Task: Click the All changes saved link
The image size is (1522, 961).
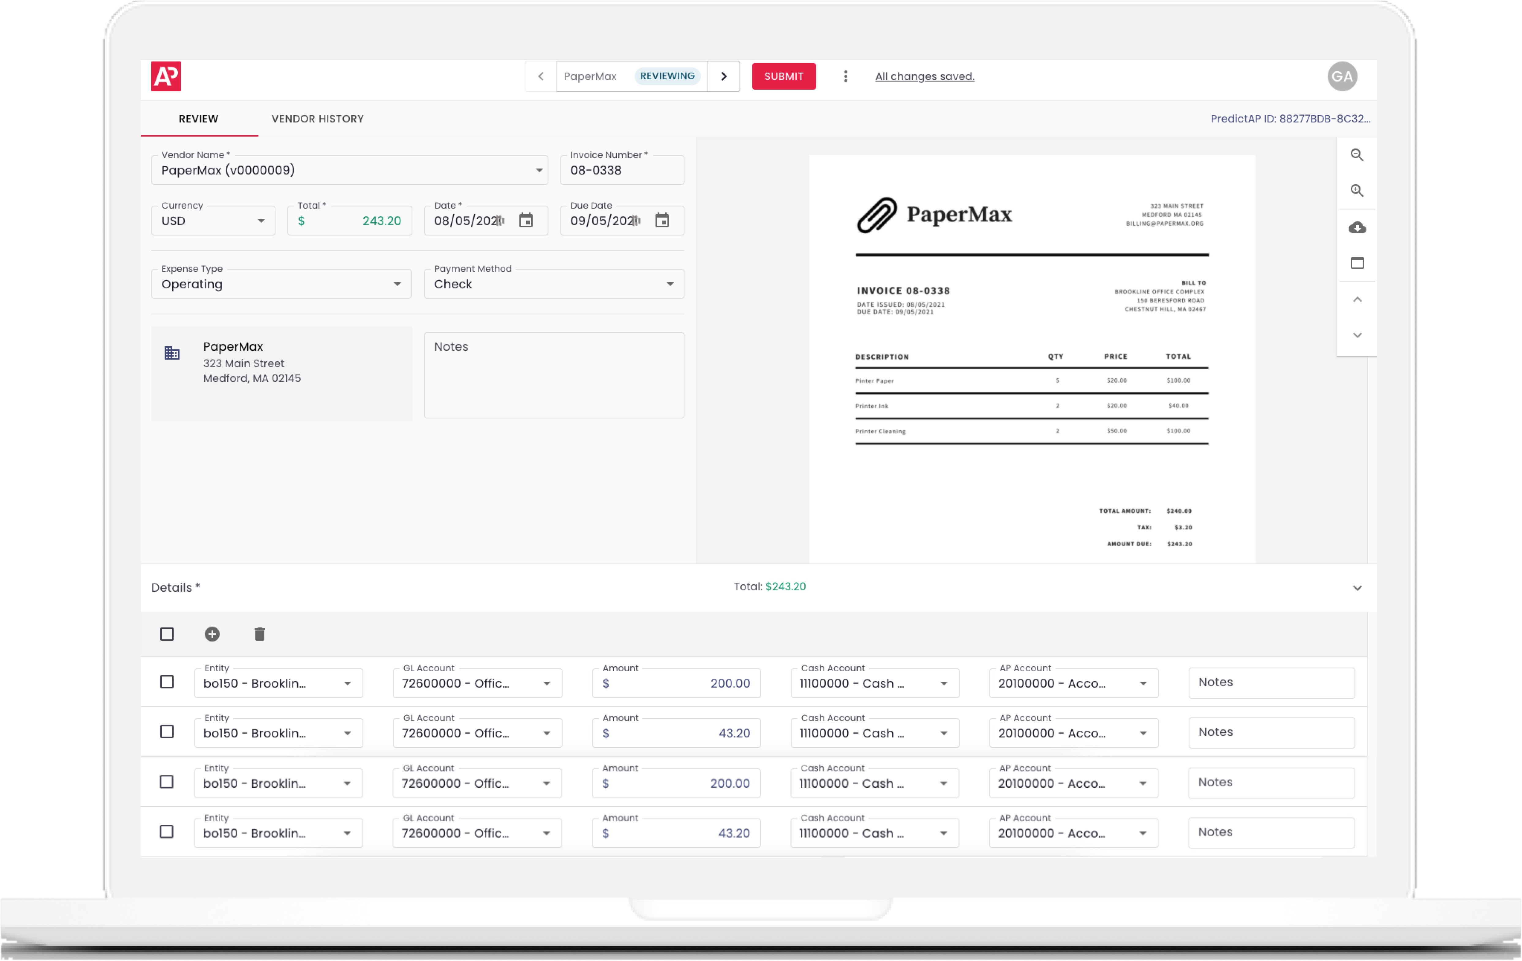Action: (925, 77)
